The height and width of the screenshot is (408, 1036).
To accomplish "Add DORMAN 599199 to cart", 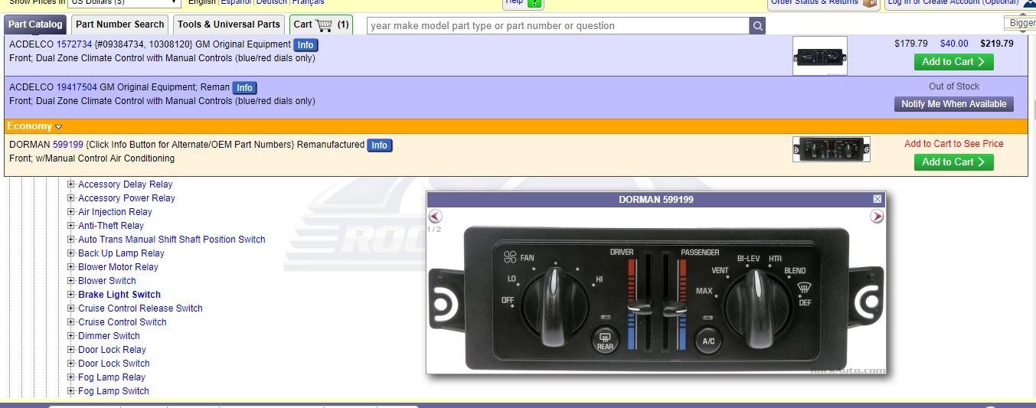I will pyautogui.click(x=953, y=162).
